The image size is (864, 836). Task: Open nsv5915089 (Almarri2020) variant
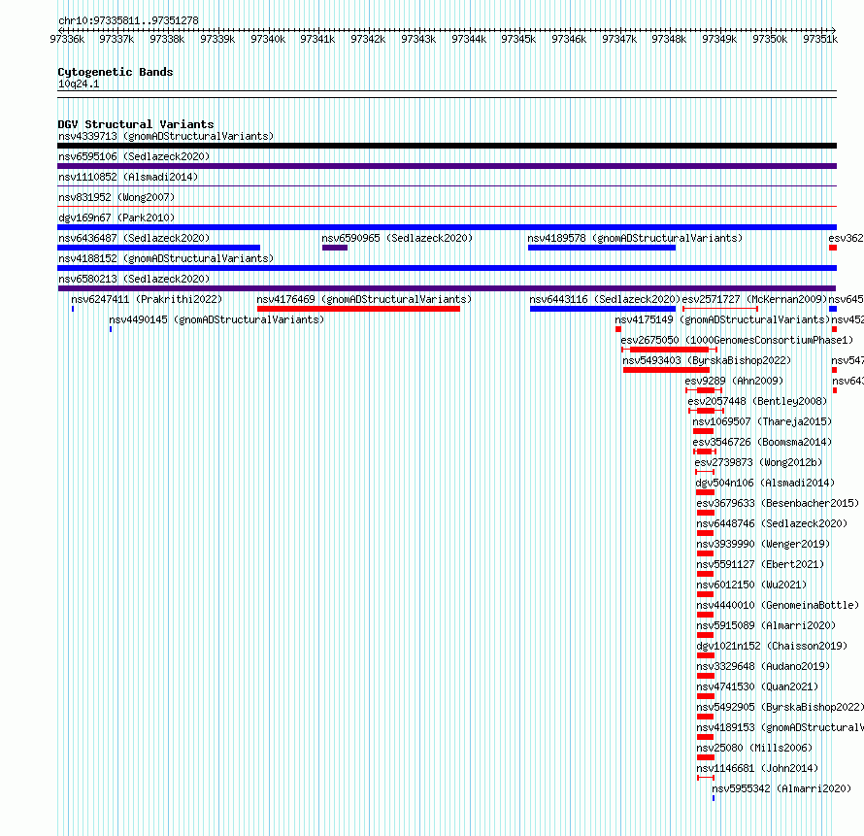[766, 625]
